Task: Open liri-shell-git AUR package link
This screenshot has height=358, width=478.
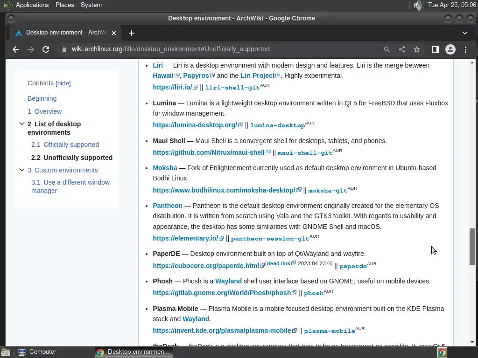Action: [232, 88]
